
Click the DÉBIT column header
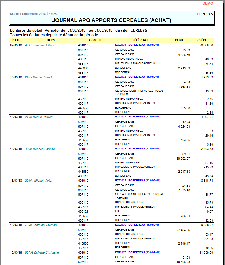(179, 40)
